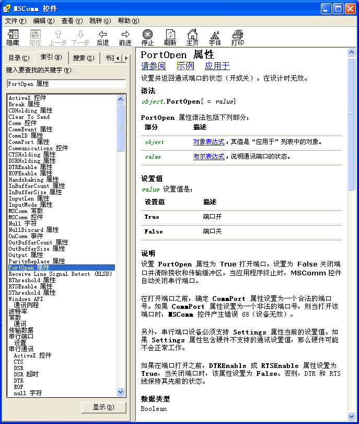Select highlighted 'PortOpen 属性' index entry
This screenshot has width=359, height=424.
coord(62,267)
